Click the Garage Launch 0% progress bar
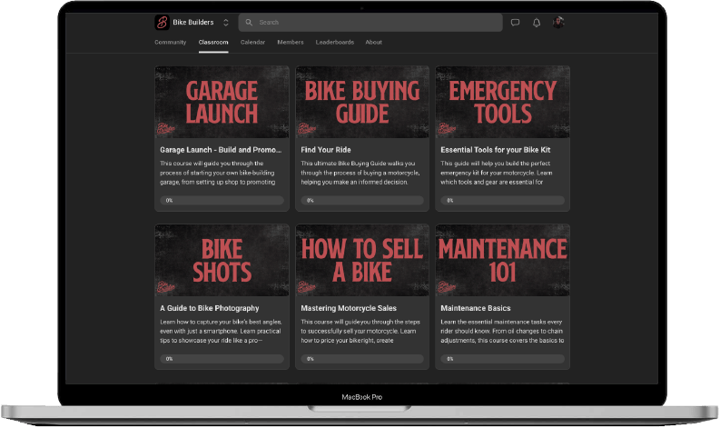Viewport: 720px width, 428px height. click(x=222, y=201)
